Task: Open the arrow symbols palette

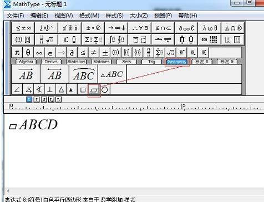Action: (x=116, y=28)
